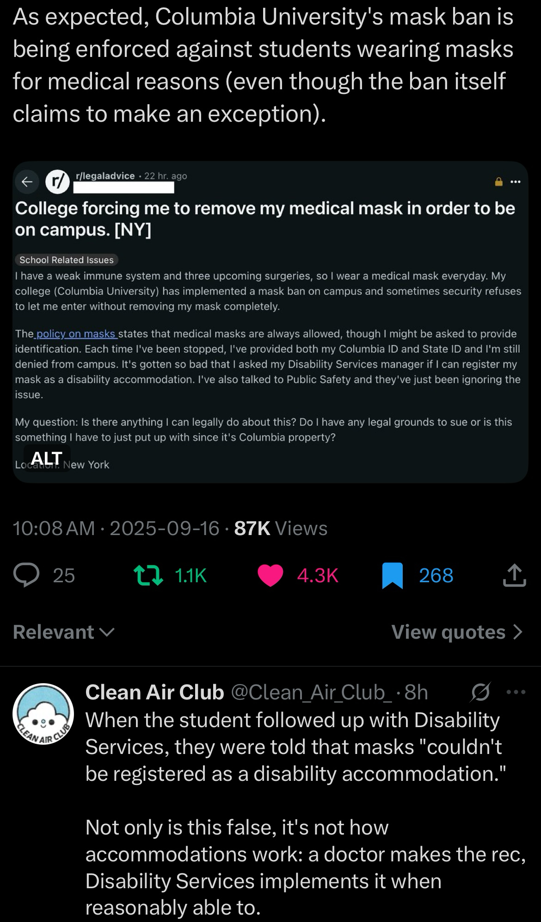Screen dimensions: 541x922
Task: Click the r/ subreddit logo icon
Action: tap(57, 182)
